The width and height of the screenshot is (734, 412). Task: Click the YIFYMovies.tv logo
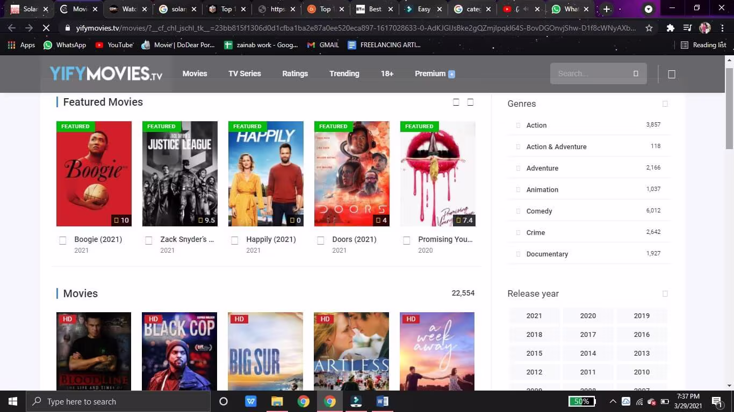(106, 73)
